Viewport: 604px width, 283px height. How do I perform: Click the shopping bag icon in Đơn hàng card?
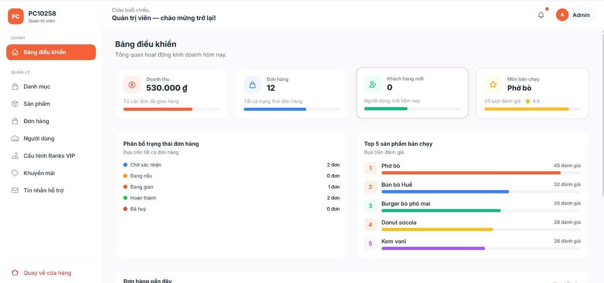253,85
